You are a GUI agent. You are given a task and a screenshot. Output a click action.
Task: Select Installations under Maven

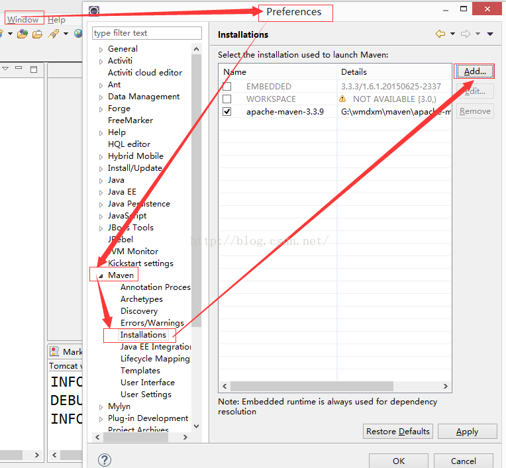pyautogui.click(x=143, y=335)
